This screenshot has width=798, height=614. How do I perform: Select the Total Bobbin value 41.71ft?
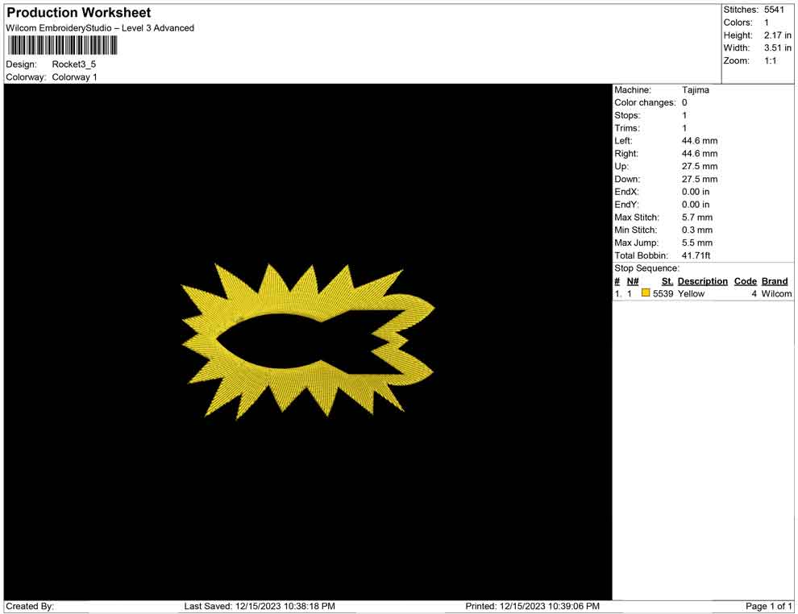[698, 255]
